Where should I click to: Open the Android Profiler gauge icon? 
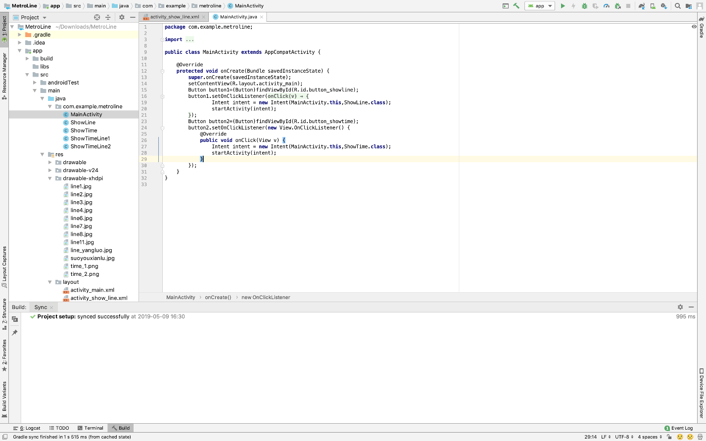607,6
